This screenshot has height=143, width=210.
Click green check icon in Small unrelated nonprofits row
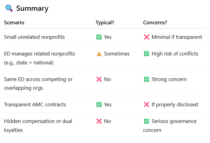coord(99,37)
